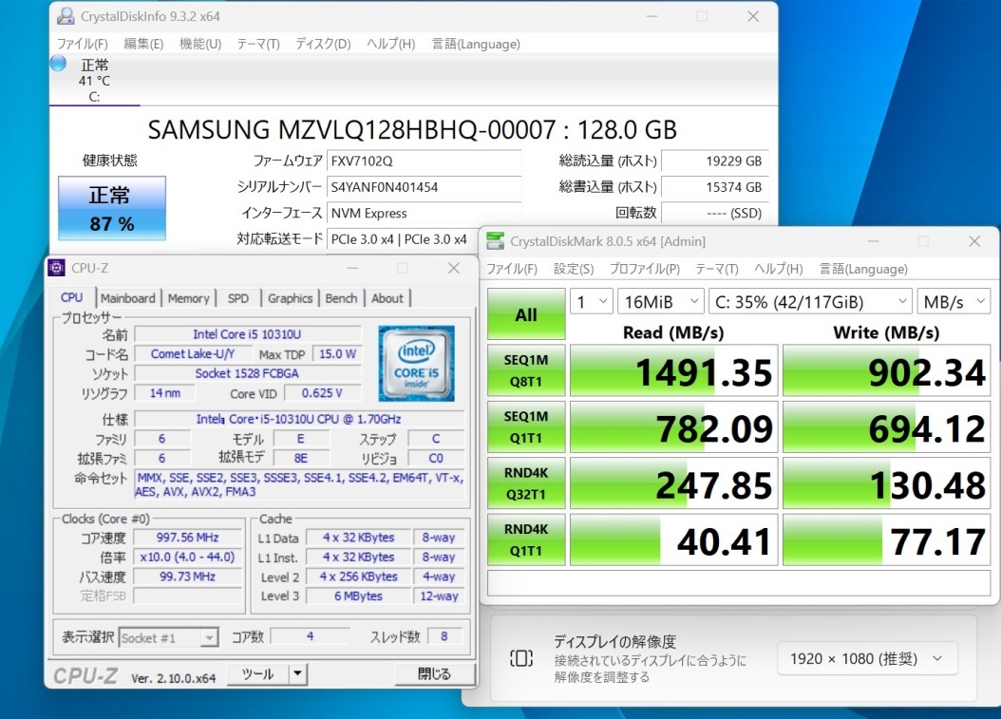The height and width of the screenshot is (719, 1001).
Task: Switch to the SPD tab in CPU-Z
Action: click(x=238, y=298)
